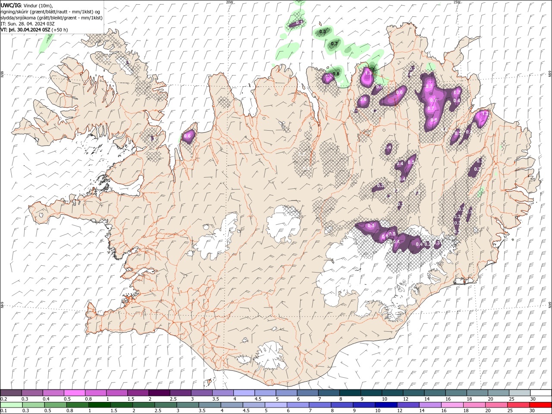Viewport: 552px width, 414px height.
Task: Click the bottom legend swatch labeled 20
Action: coord(496,405)
